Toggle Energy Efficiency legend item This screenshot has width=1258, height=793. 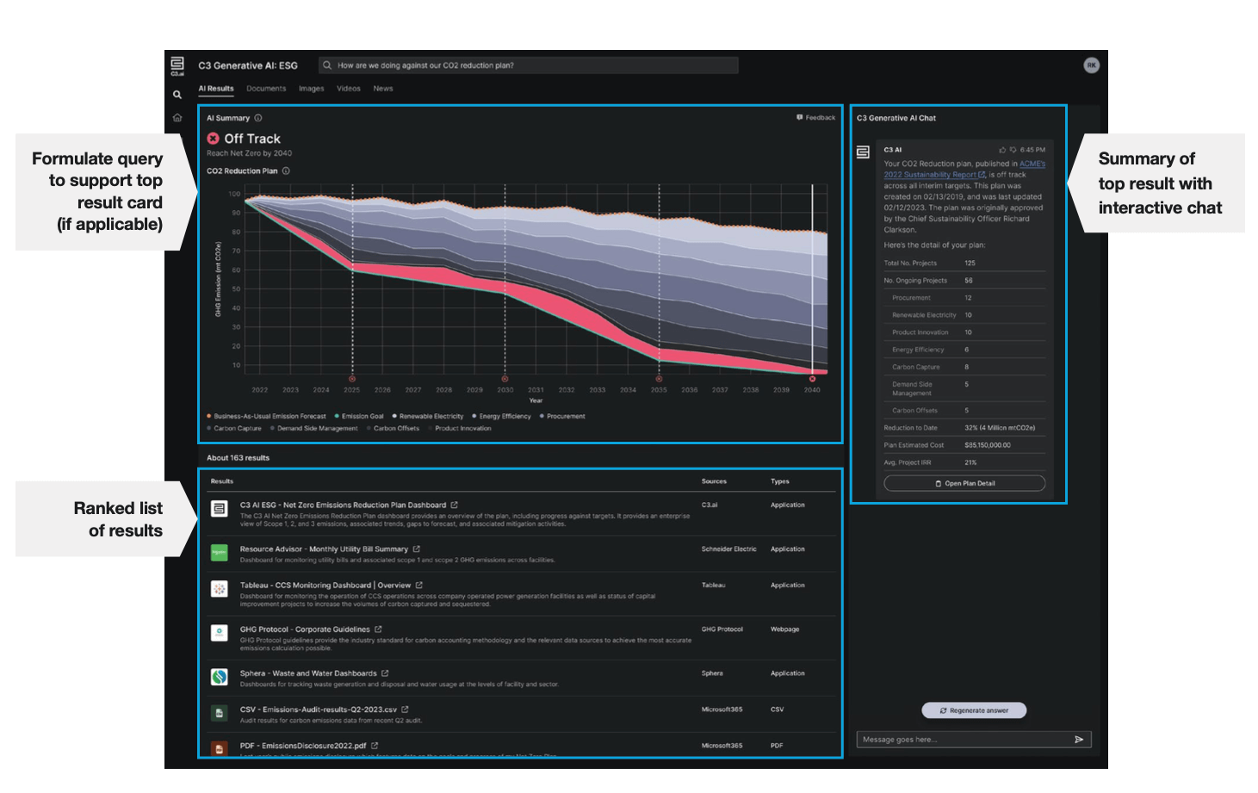tap(501, 416)
